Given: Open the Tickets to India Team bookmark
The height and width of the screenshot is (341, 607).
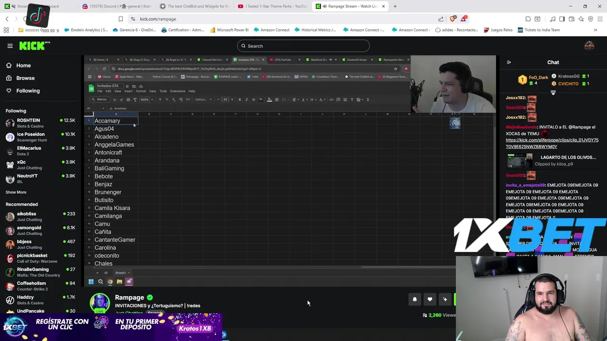Looking at the screenshot, I should [x=539, y=30].
